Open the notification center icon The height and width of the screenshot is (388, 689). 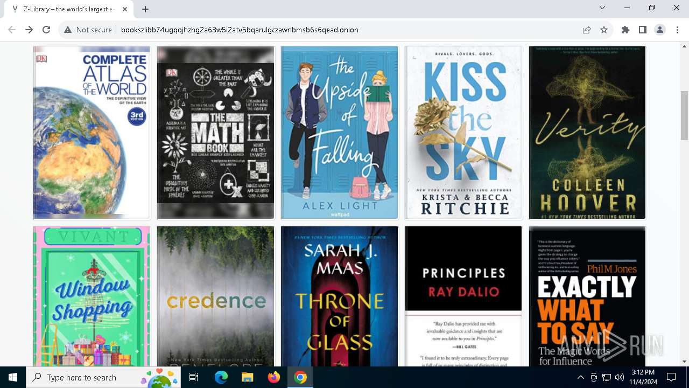pos(671,377)
